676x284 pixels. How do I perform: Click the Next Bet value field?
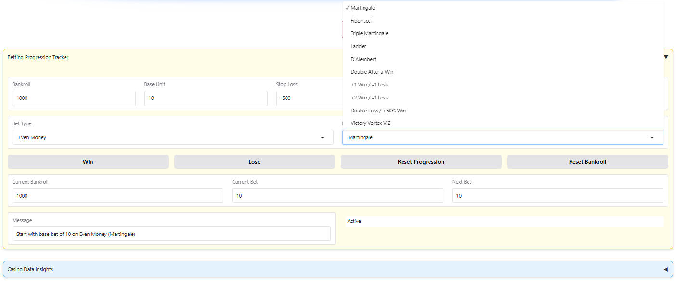pos(557,196)
